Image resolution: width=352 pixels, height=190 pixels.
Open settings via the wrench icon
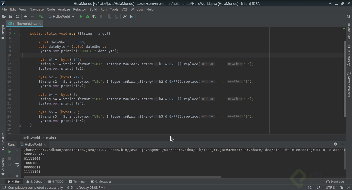125,16
